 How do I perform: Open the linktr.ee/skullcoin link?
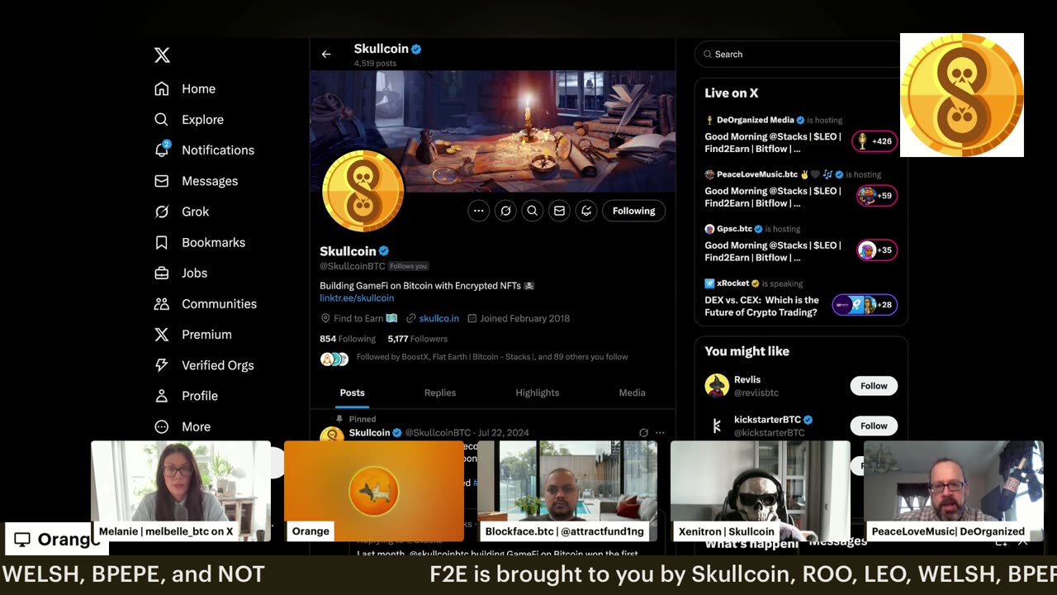click(357, 297)
